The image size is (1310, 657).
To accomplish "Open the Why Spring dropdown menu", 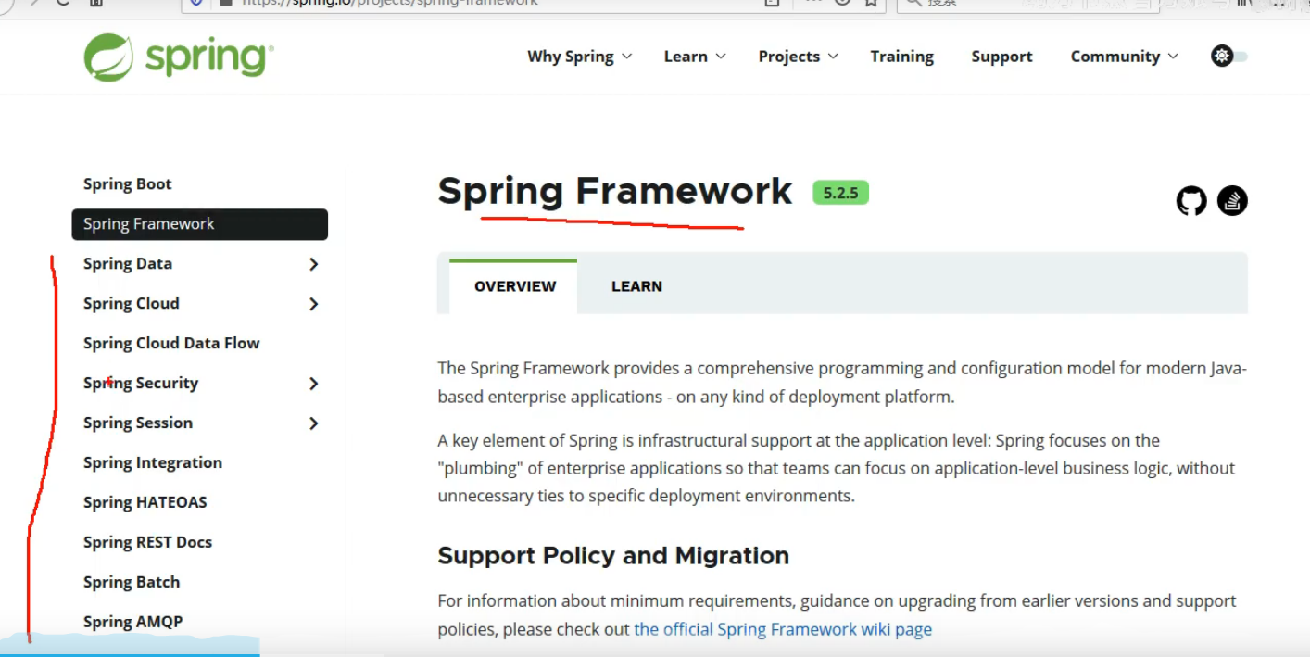I will [580, 57].
